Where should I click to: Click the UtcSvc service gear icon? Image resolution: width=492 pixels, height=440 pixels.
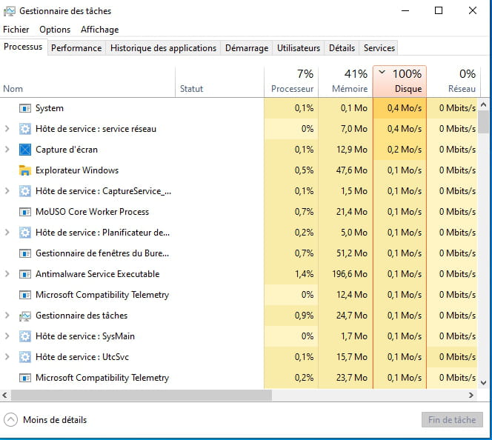pos(25,357)
